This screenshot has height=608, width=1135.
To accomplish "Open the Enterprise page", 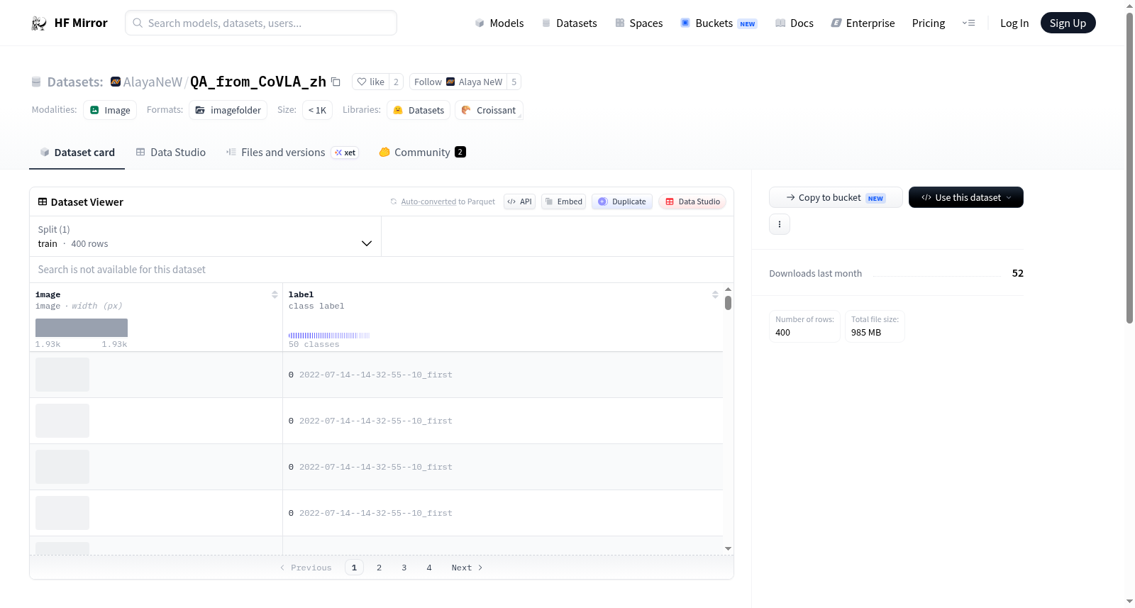I will 863,23.
